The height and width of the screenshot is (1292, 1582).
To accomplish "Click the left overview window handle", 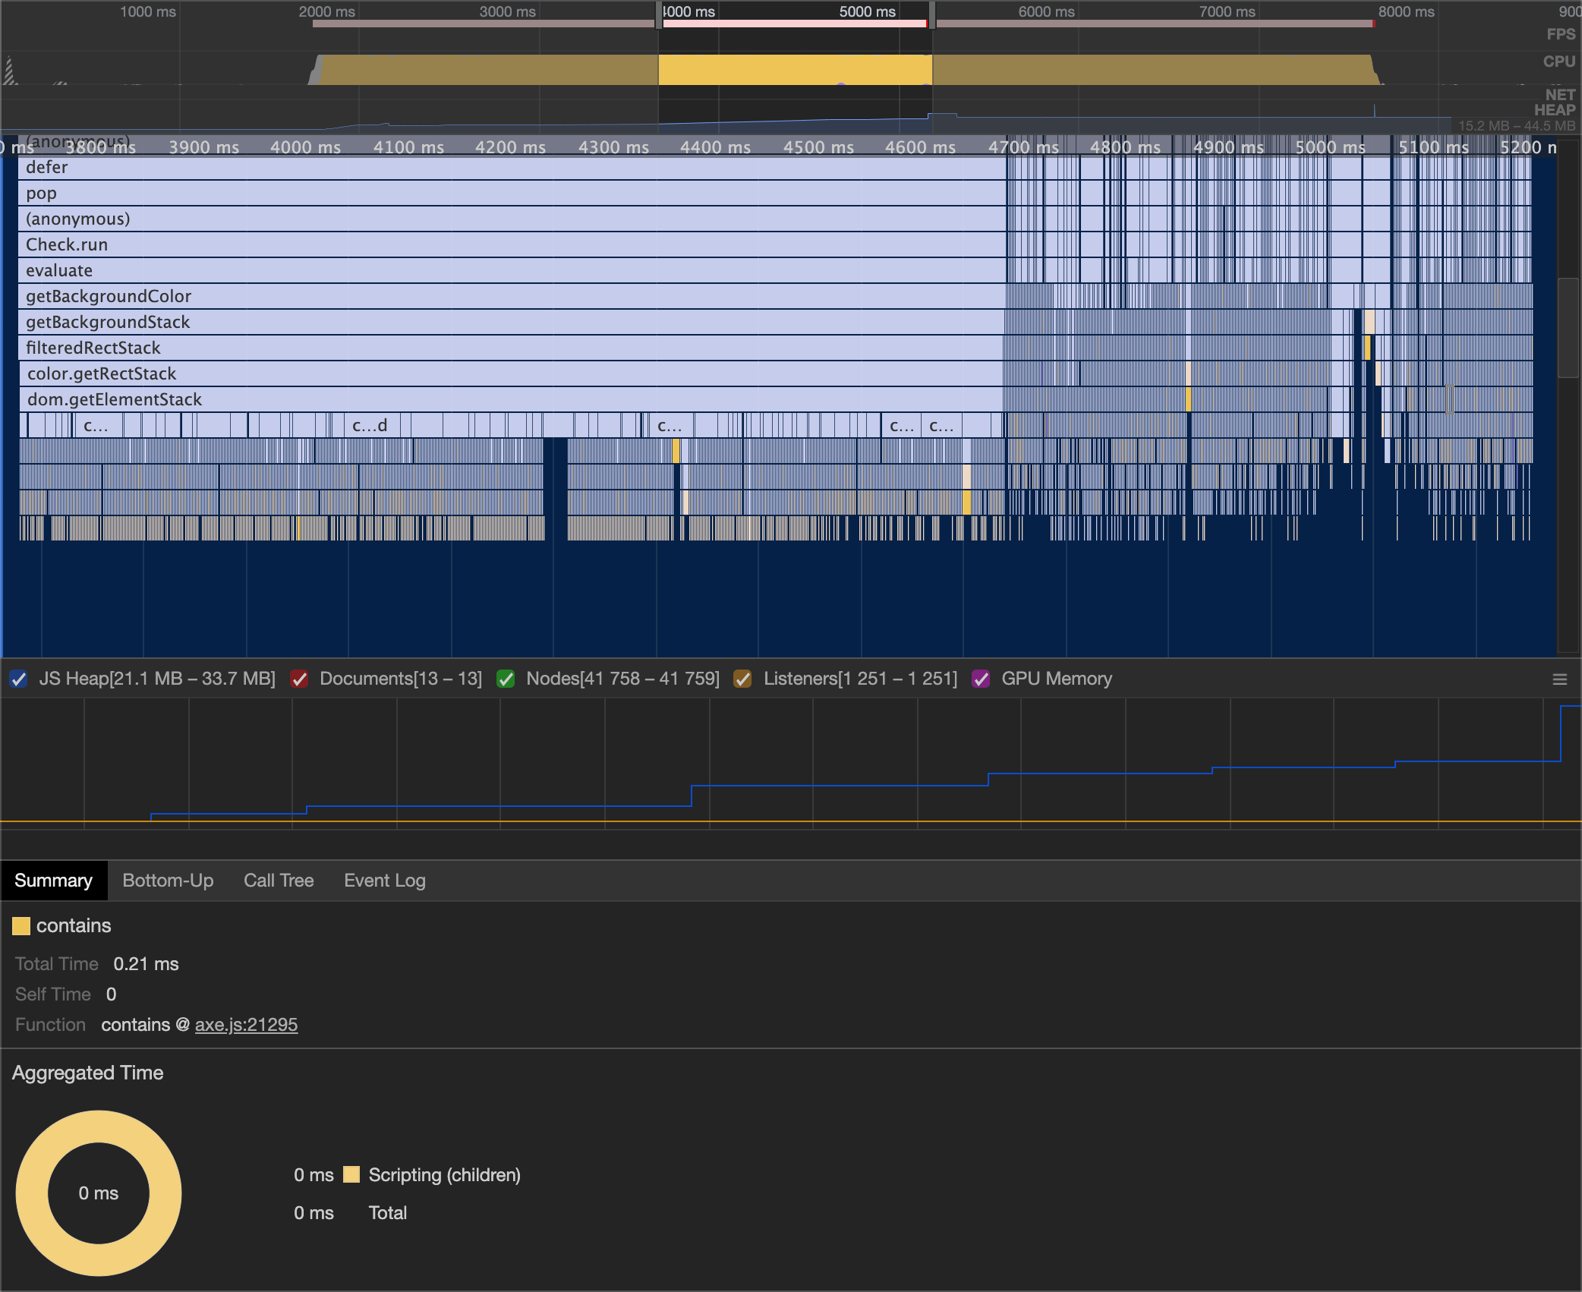I will [x=658, y=14].
